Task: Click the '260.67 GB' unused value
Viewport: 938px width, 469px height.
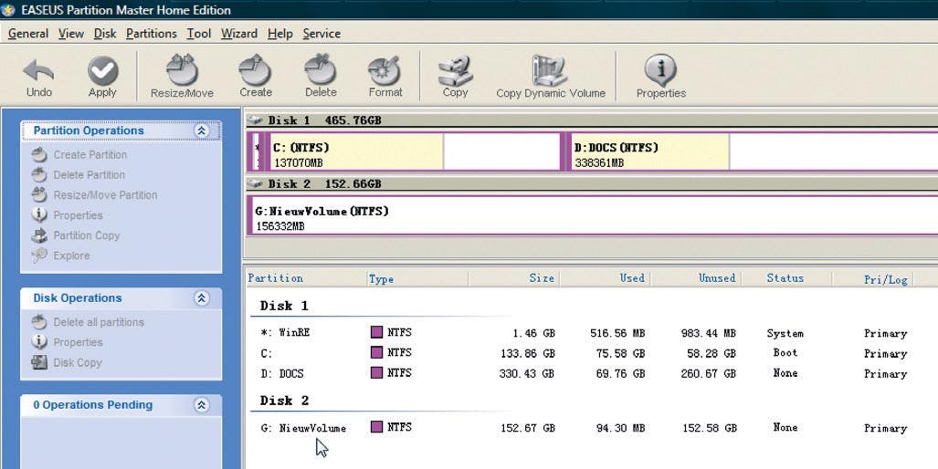Action: point(708,373)
